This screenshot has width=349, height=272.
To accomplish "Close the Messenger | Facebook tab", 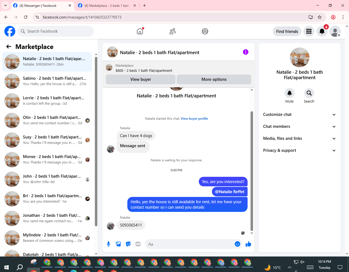I will pyautogui.click(x=70, y=5).
